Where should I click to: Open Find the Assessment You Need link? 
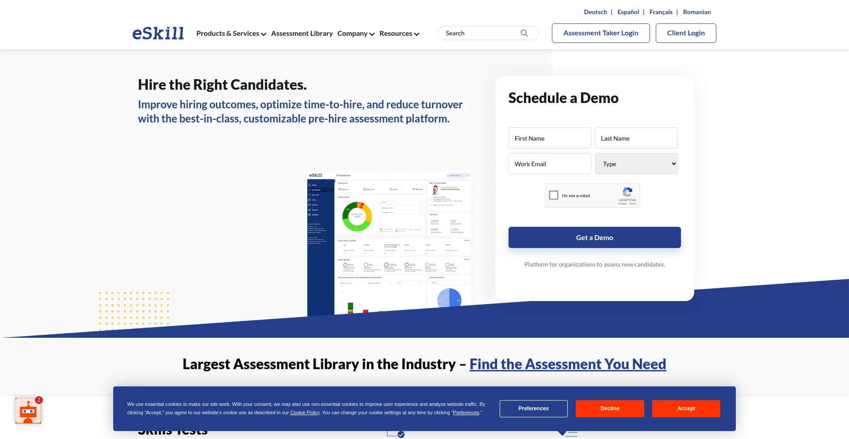pos(568,364)
